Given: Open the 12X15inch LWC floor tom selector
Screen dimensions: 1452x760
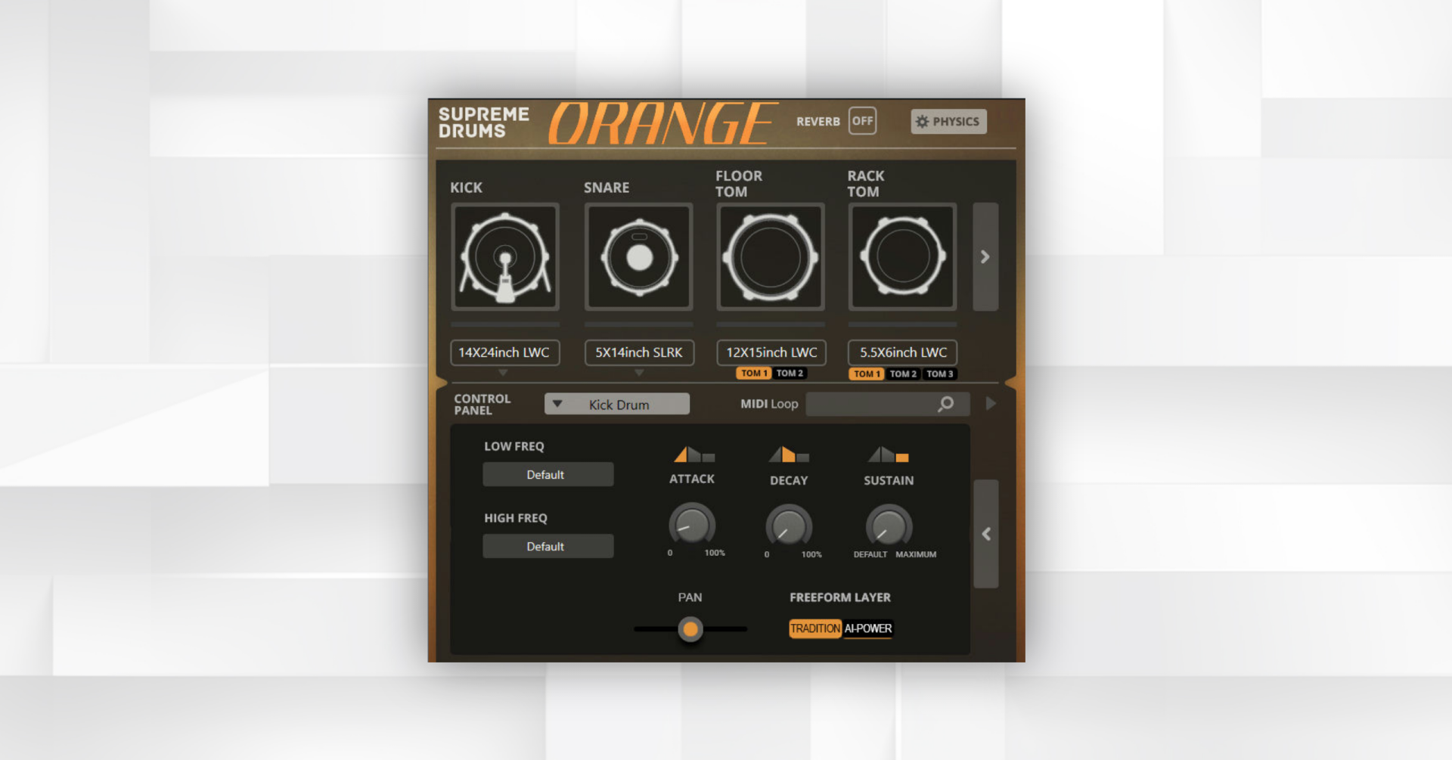Looking at the screenshot, I should coord(771,352).
